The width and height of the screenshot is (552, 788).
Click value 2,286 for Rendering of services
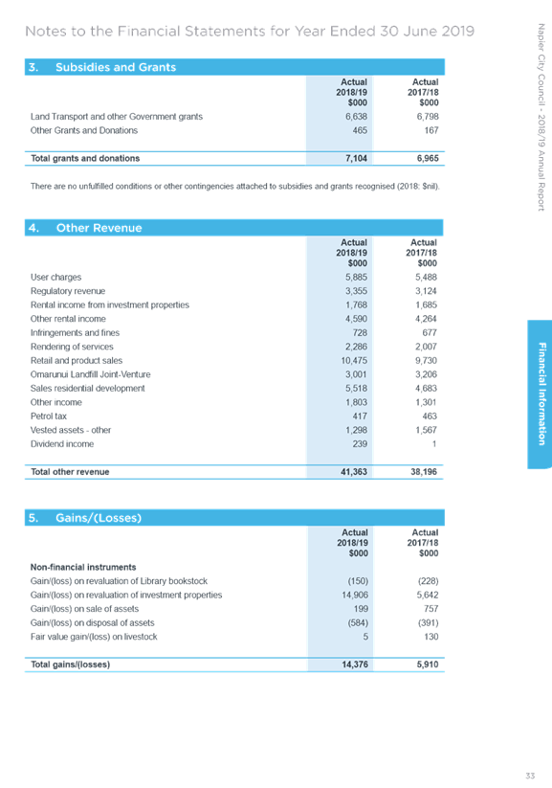pos(356,347)
